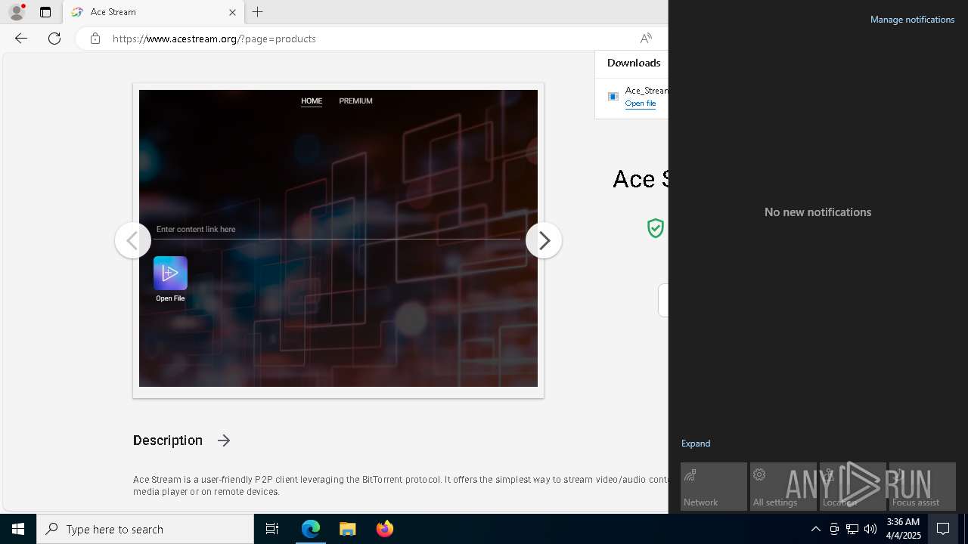
Task: Start Read aloud in address bar
Action: (646, 39)
